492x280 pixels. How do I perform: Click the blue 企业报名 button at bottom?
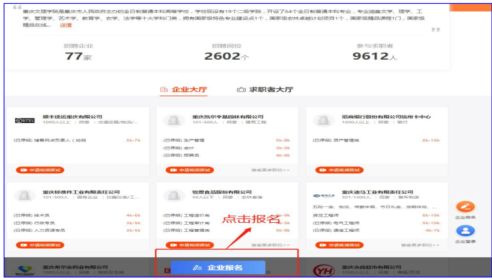218,267
